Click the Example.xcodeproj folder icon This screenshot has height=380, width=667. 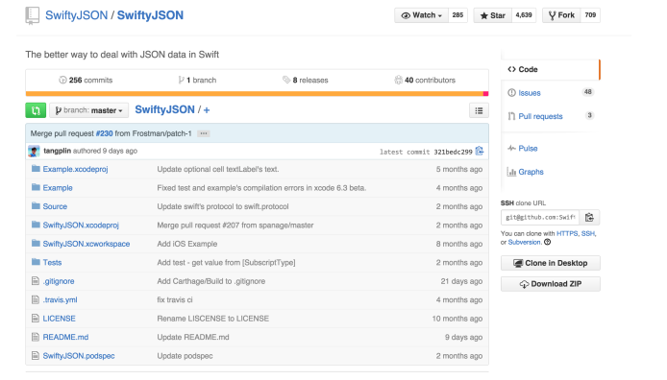36,169
